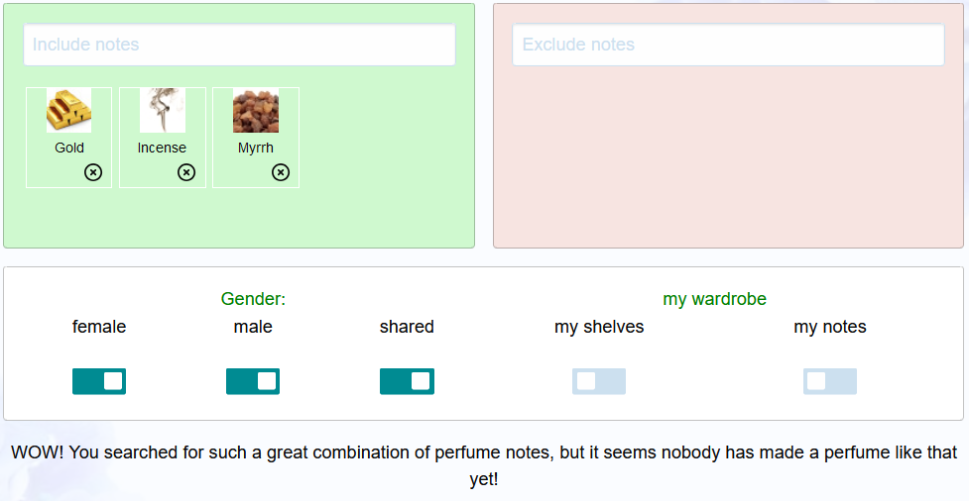Image resolution: width=969 pixels, height=501 pixels.
Task: Toggle the female gender switch
Action: (x=99, y=381)
